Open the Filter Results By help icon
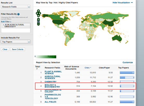This screenshot has width=144, height=106. 18,14
